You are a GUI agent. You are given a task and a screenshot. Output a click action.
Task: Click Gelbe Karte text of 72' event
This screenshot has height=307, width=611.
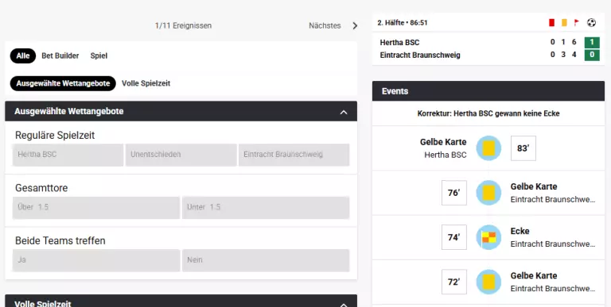click(534, 275)
